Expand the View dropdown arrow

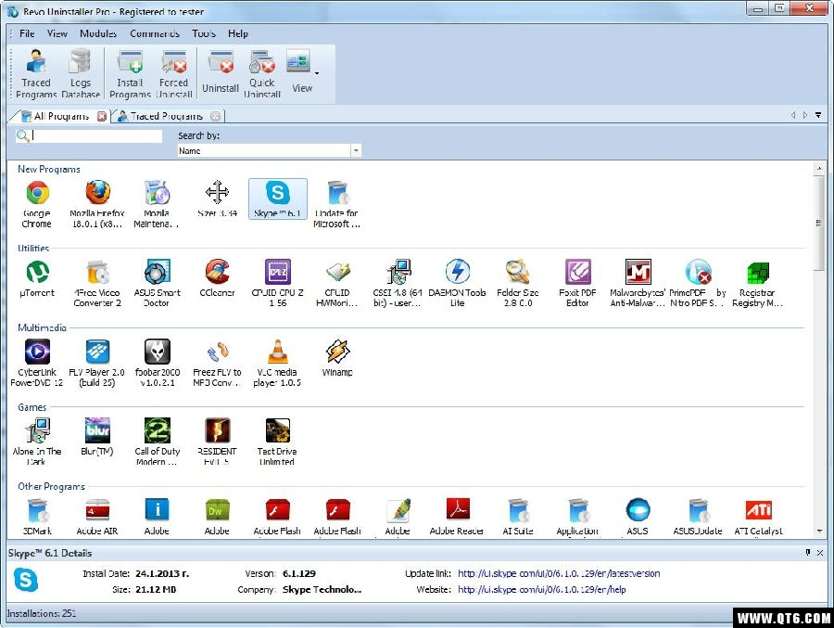[x=317, y=73]
